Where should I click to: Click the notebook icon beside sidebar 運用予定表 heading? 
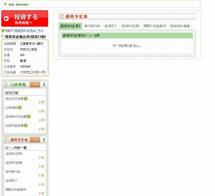6,139
